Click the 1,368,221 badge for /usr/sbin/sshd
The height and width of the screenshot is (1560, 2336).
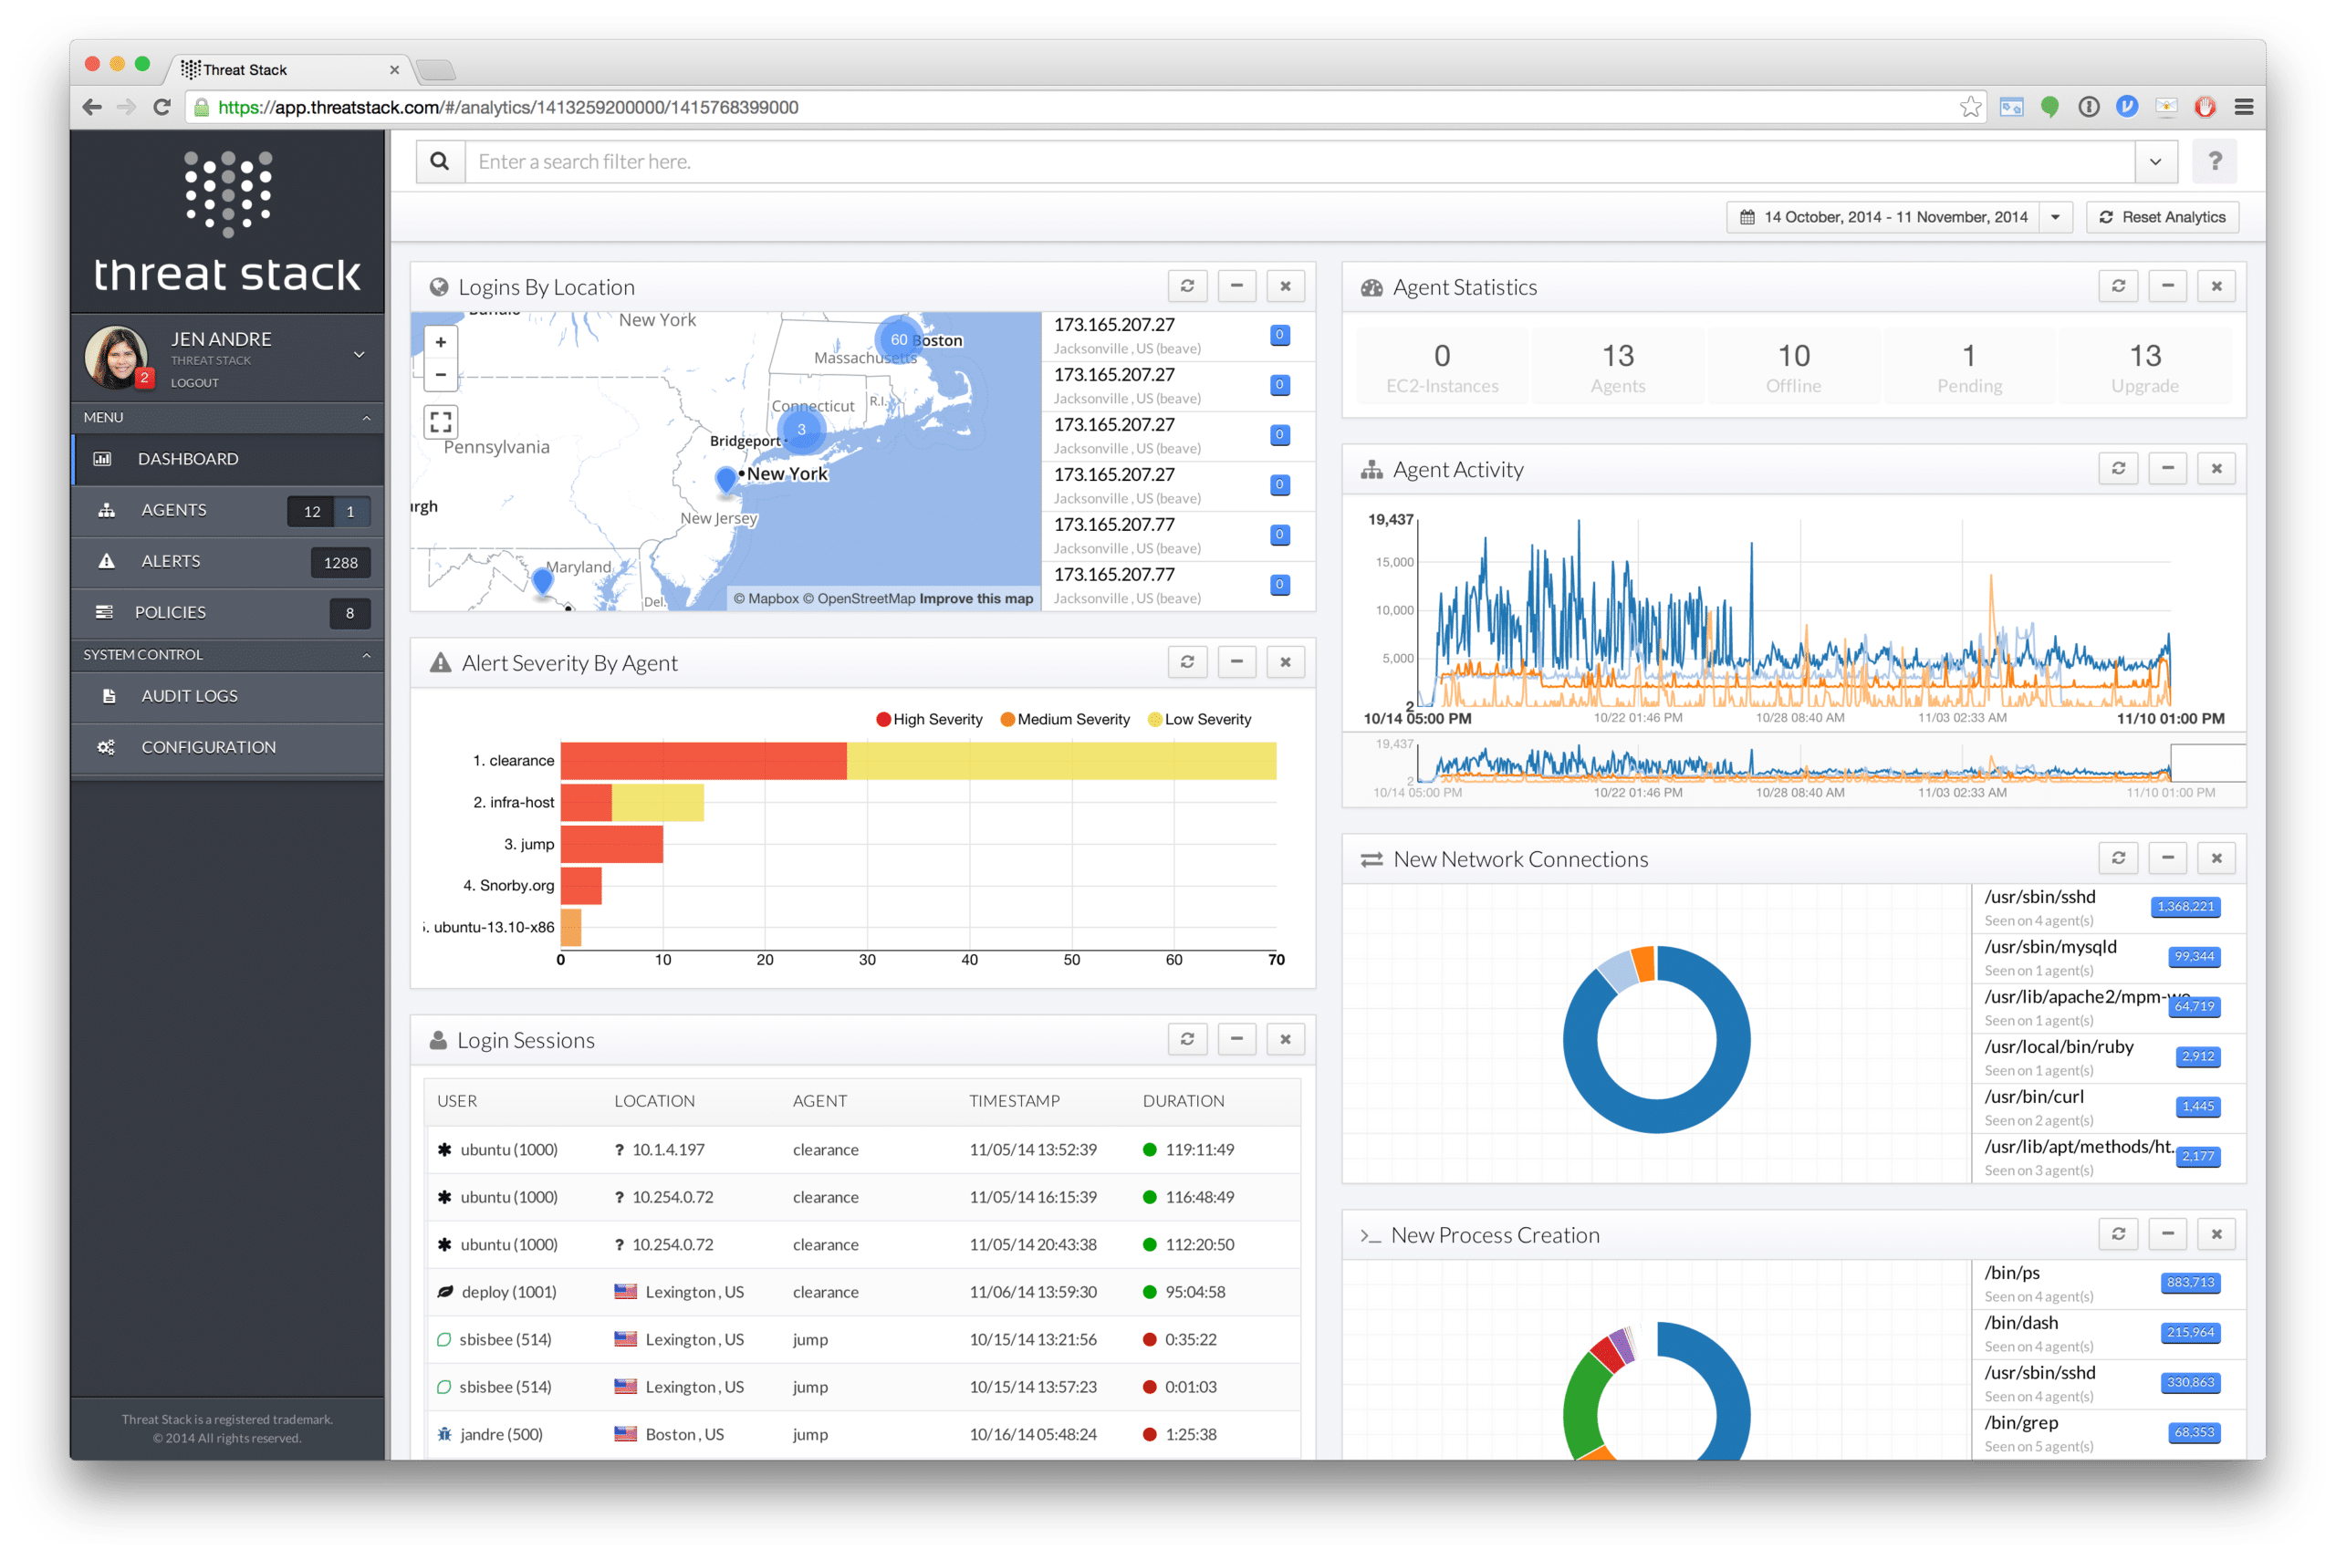(2185, 907)
